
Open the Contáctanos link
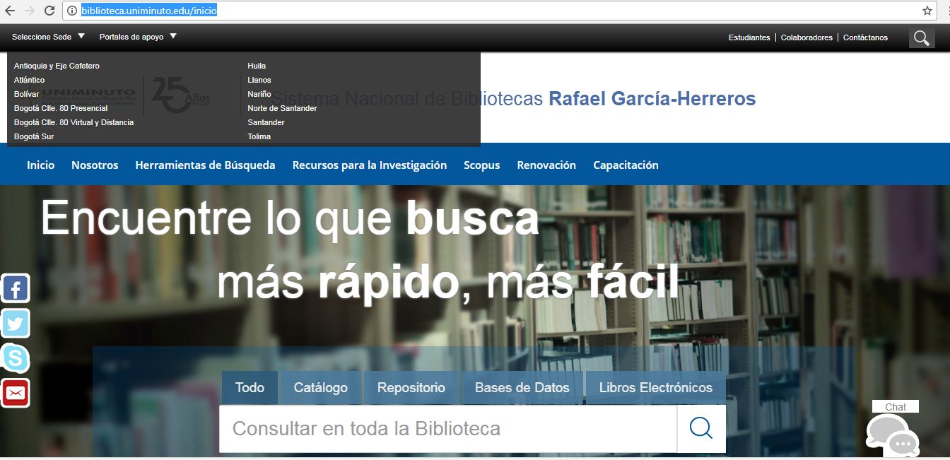(x=865, y=37)
